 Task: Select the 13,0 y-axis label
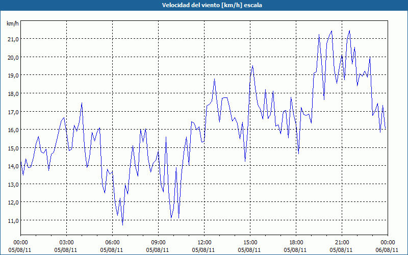(x=13, y=185)
